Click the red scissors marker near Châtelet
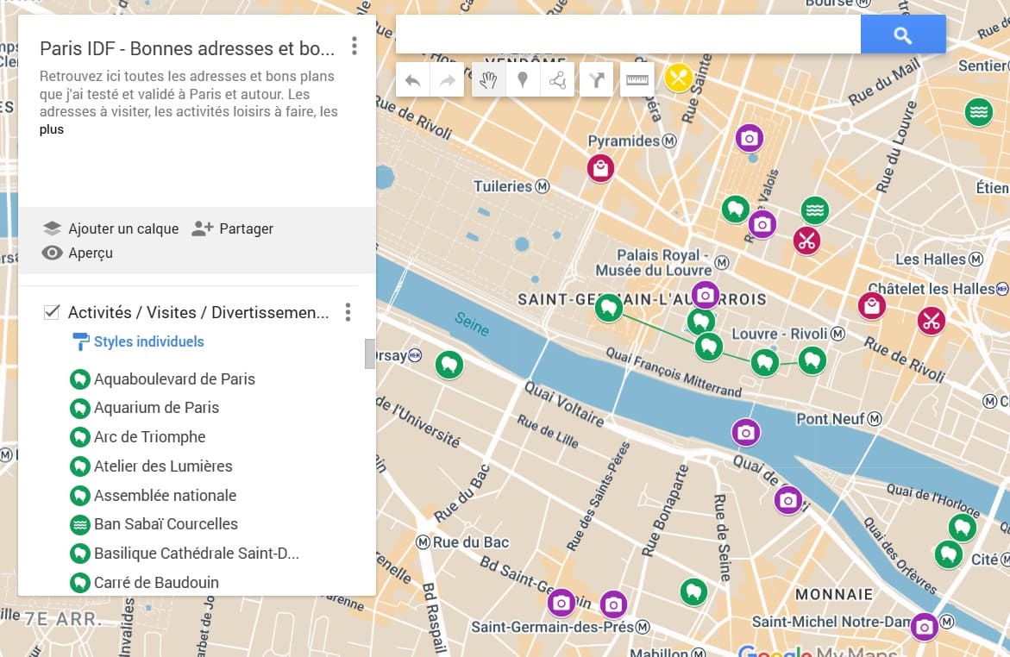 [x=931, y=320]
